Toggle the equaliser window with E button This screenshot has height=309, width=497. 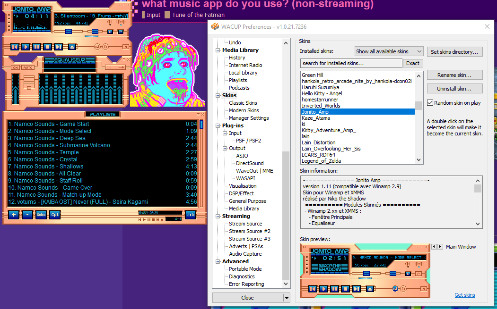pyautogui.click(x=110, y=32)
